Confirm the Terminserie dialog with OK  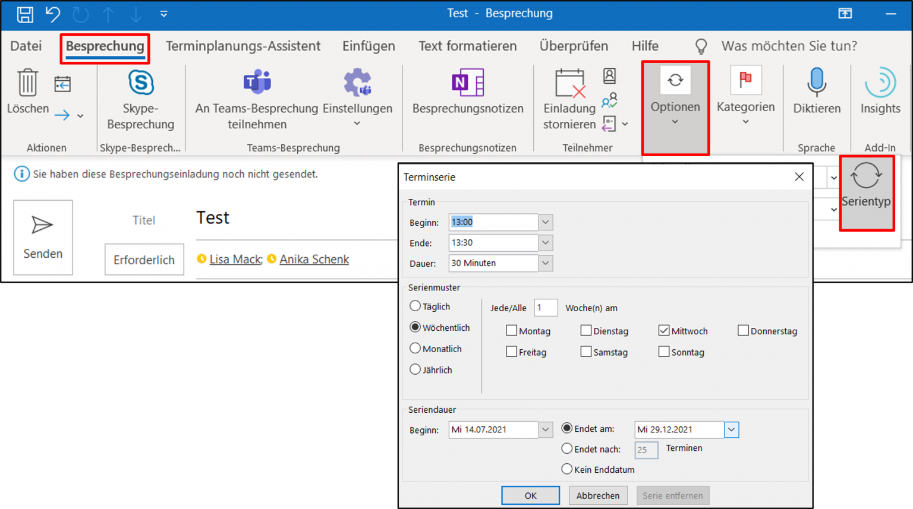pos(530,495)
